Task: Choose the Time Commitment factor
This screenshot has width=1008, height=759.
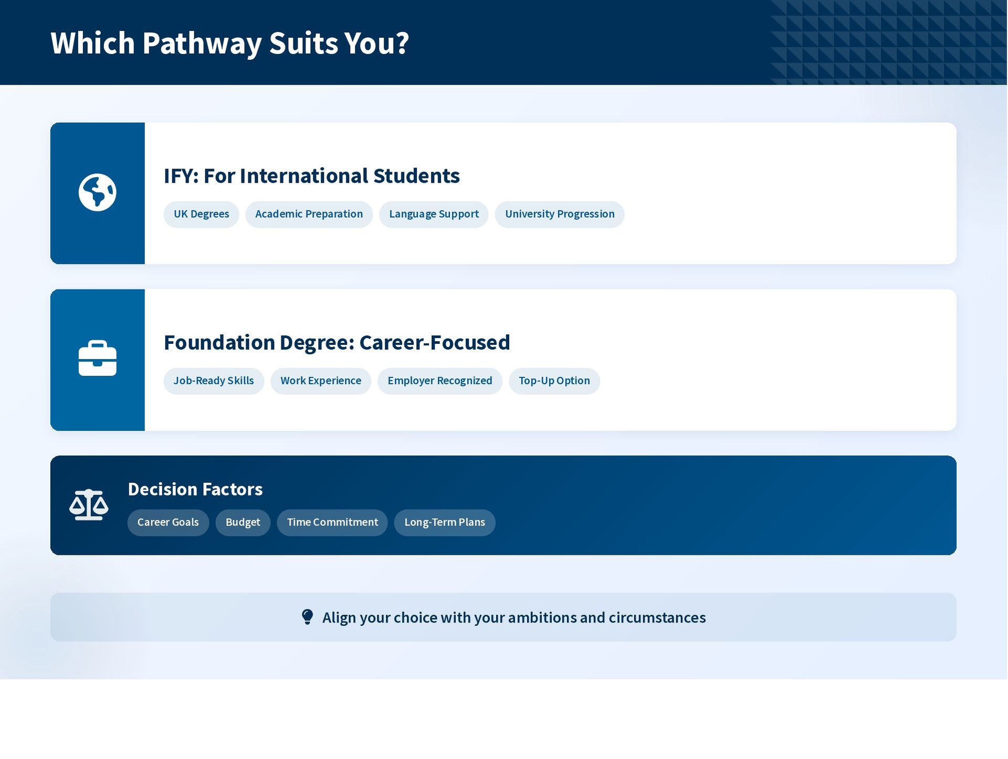Action: coord(332,523)
